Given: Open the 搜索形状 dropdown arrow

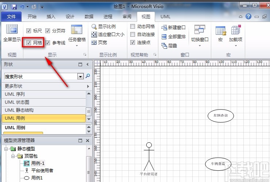Looking at the screenshot, I should tap(80, 76).
